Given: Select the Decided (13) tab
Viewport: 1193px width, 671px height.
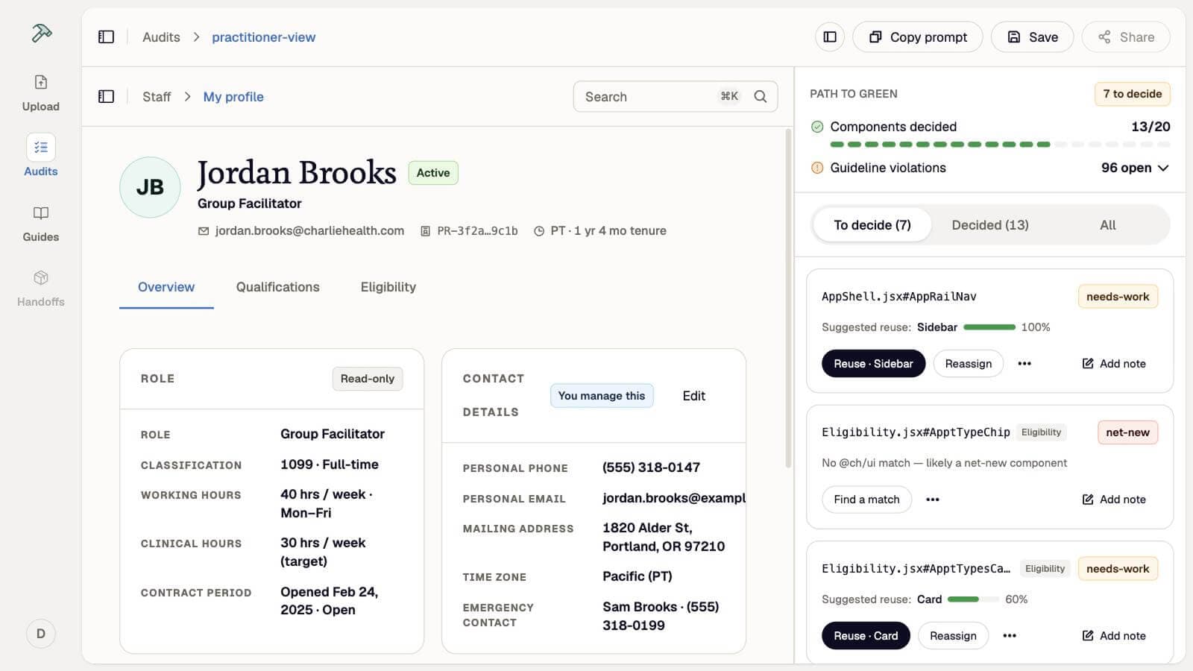Looking at the screenshot, I should pyautogui.click(x=990, y=225).
